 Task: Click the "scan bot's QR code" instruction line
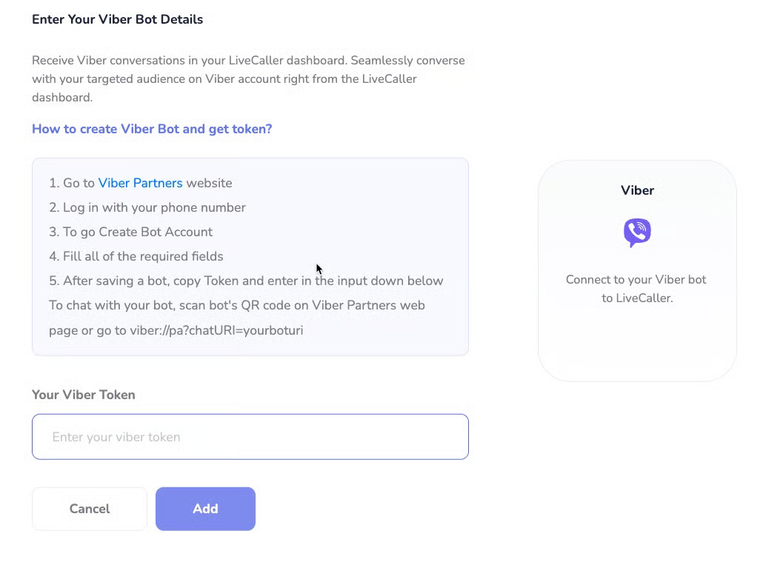(237, 305)
